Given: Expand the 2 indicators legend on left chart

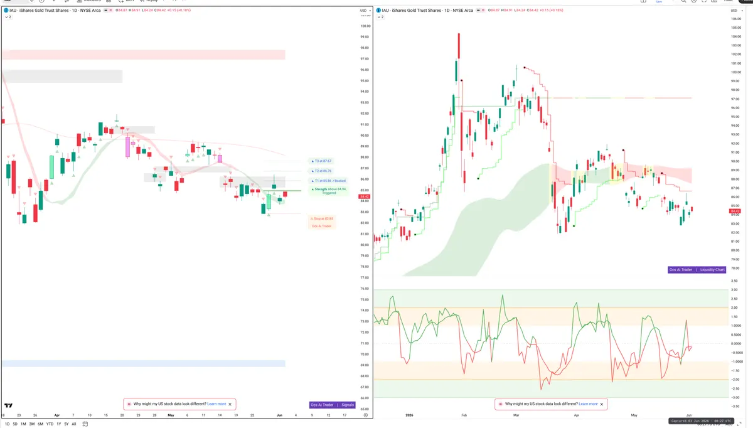Looking at the screenshot, I should click(8, 17).
